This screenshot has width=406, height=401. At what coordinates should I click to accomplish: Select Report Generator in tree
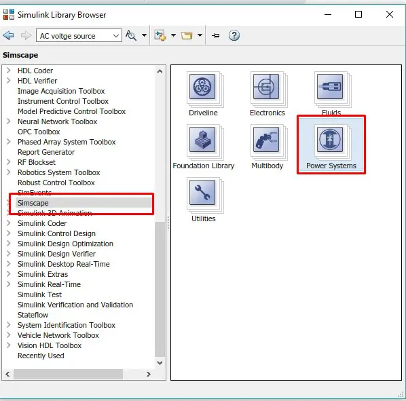click(x=46, y=152)
